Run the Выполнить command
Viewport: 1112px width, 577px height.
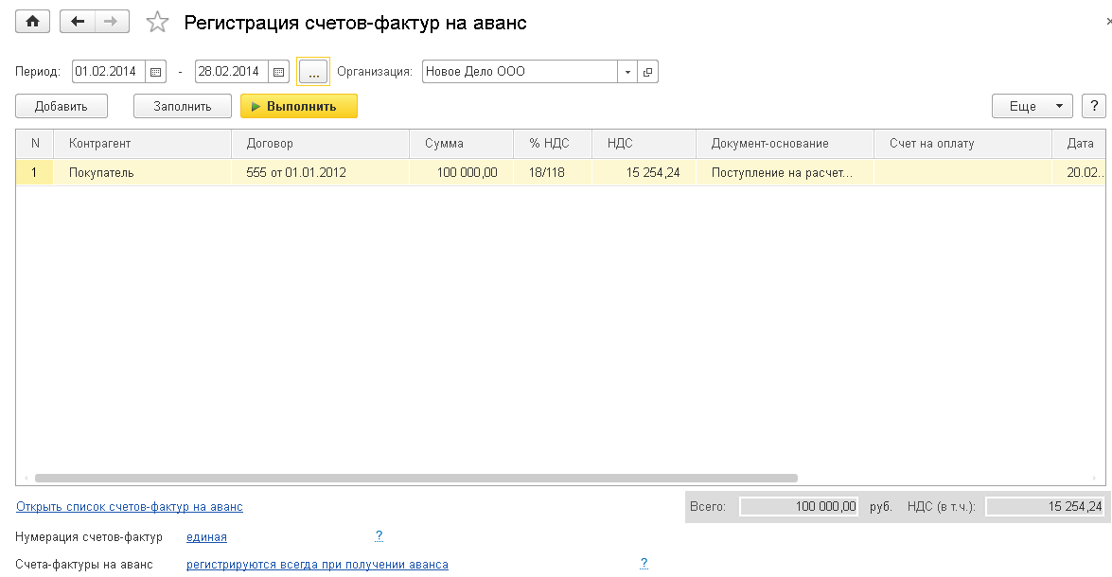(299, 106)
